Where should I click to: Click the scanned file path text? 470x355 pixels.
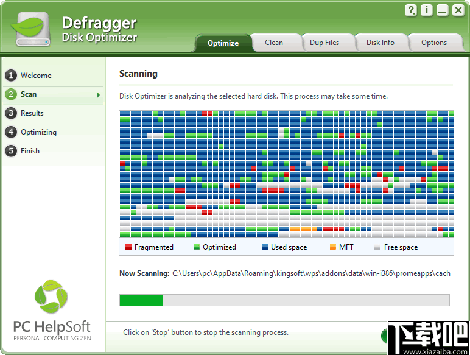[311, 273]
